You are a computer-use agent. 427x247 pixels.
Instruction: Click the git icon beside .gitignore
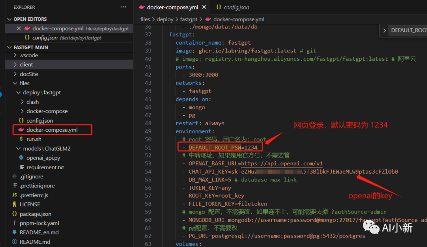pos(15,176)
